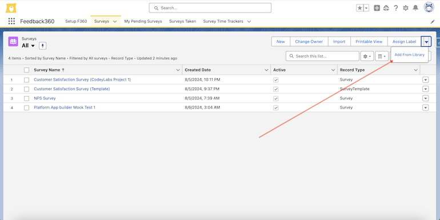Click the New button
Image resolution: width=440 pixels, height=220 pixels.
pos(281,42)
